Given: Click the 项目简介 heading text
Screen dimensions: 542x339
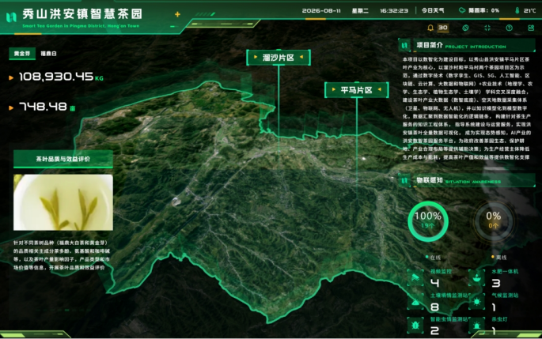Looking at the screenshot, I should point(430,45).
